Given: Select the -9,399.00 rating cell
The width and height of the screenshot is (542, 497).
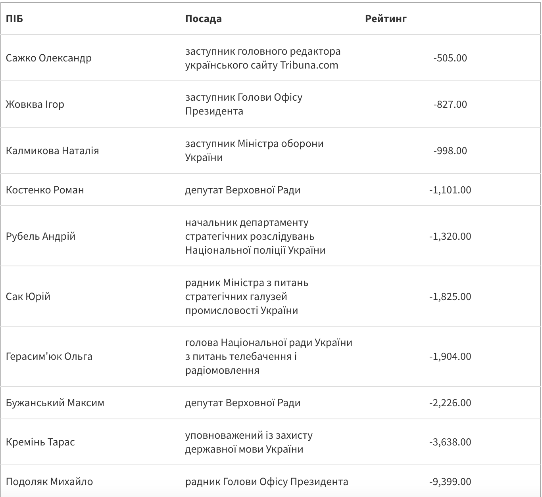Looking at the screenshot, I should [x=450, y=482].
